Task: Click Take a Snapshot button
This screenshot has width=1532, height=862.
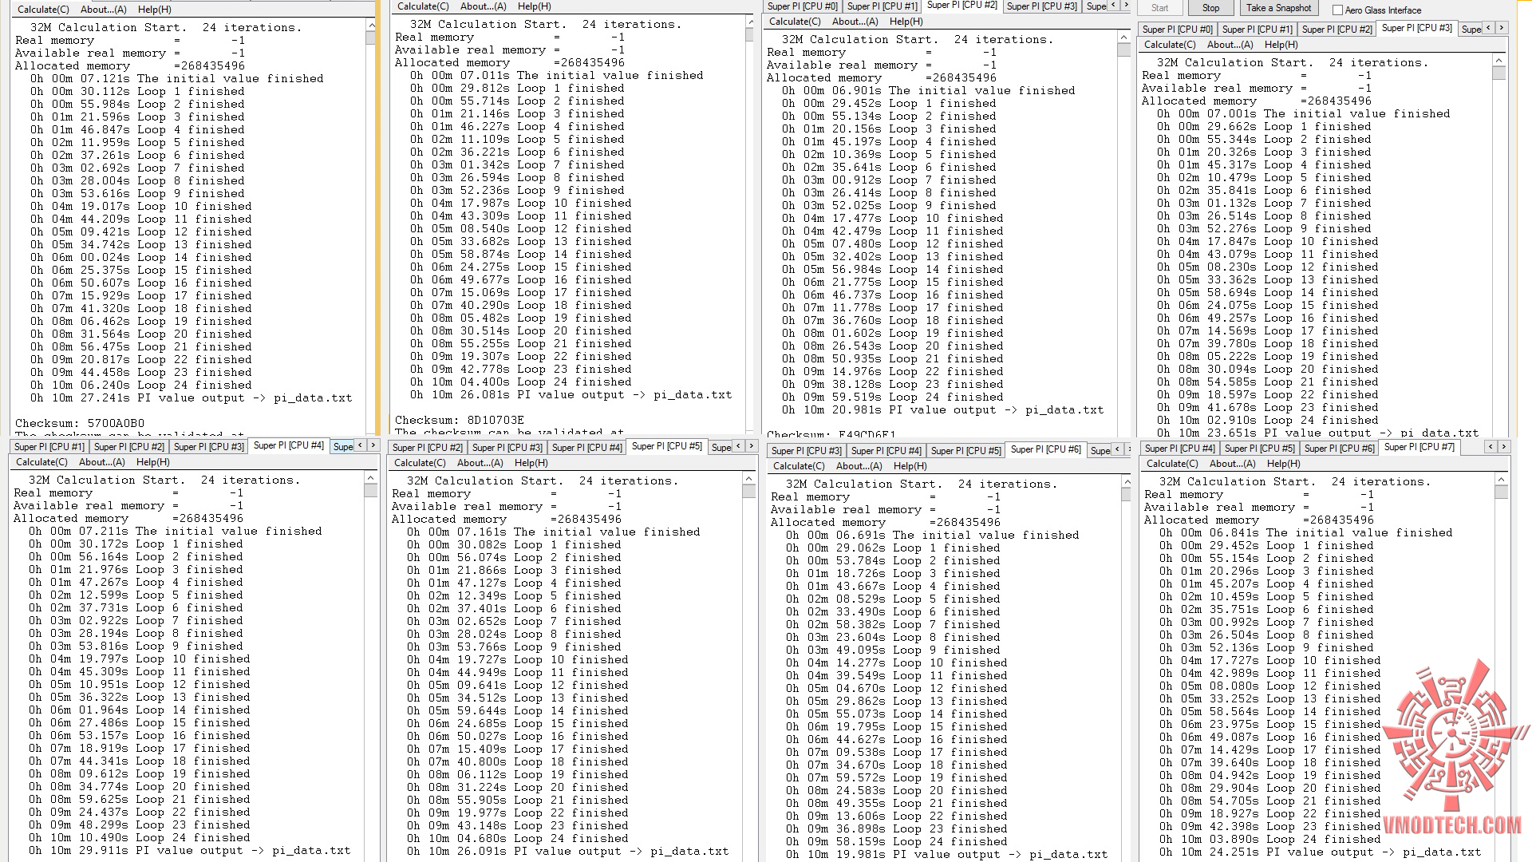Action: point(1278,8)
